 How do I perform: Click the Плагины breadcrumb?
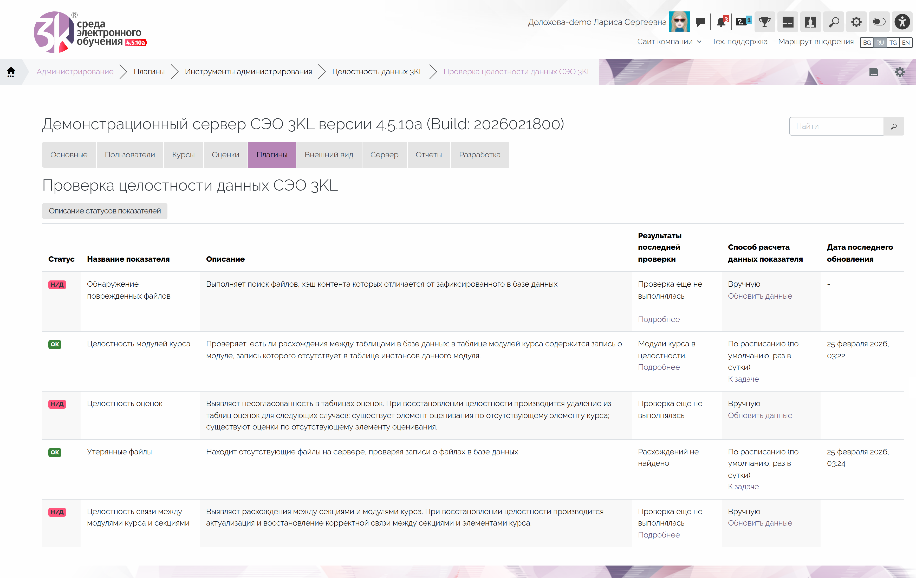pyautogui.click(x=149, y=71)
